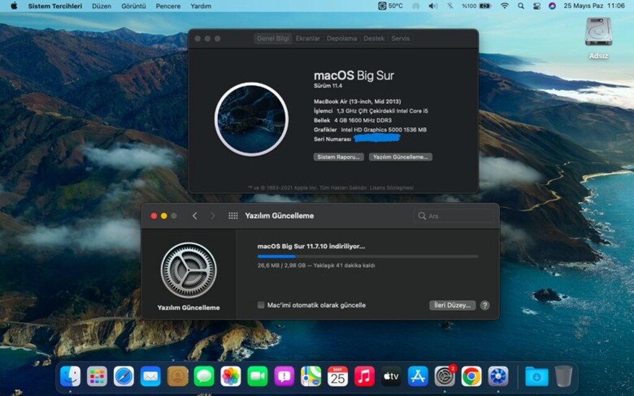Click the Wi-Fi status icon

[x=504, y=6]
